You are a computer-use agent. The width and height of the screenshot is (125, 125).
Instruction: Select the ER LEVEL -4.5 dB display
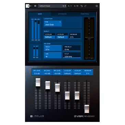point(47,72)
